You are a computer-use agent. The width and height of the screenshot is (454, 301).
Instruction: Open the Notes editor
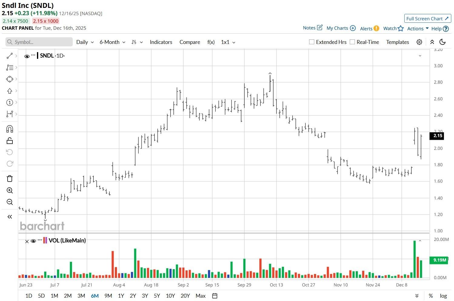click(313, 28)
